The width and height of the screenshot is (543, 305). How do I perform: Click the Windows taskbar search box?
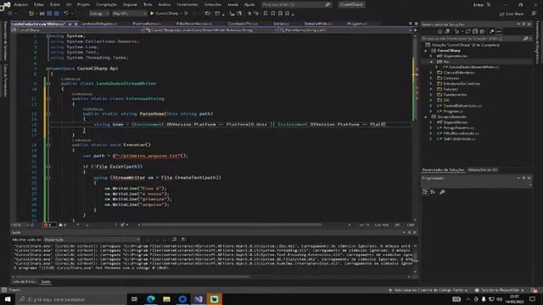[71, 299]
